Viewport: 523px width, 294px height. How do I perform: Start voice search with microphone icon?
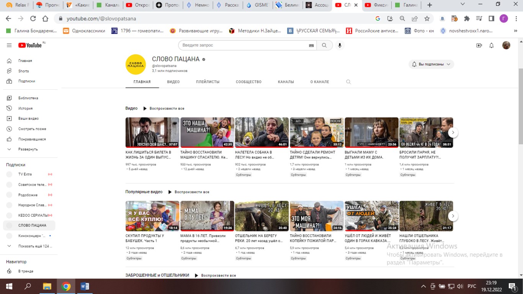click(339, 45)
